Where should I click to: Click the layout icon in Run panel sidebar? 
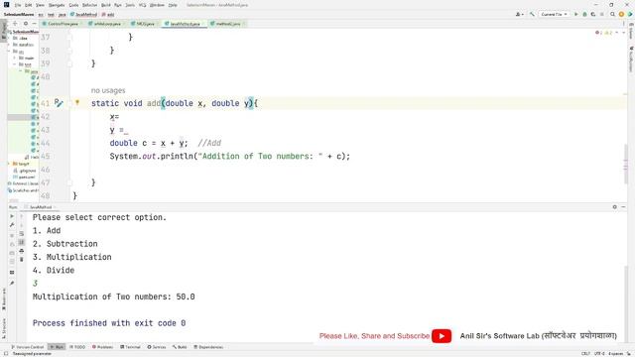pos(12,272)
